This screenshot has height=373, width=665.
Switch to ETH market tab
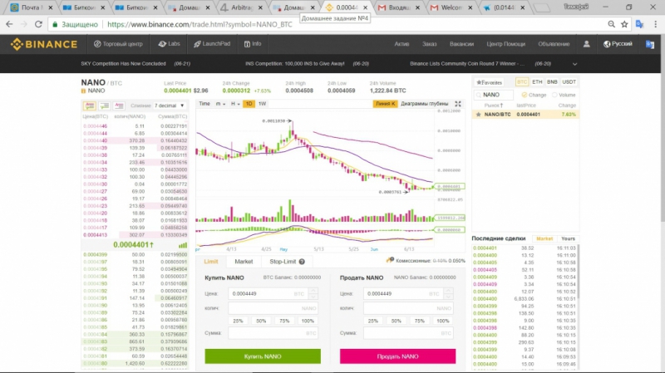click(537, 81)
